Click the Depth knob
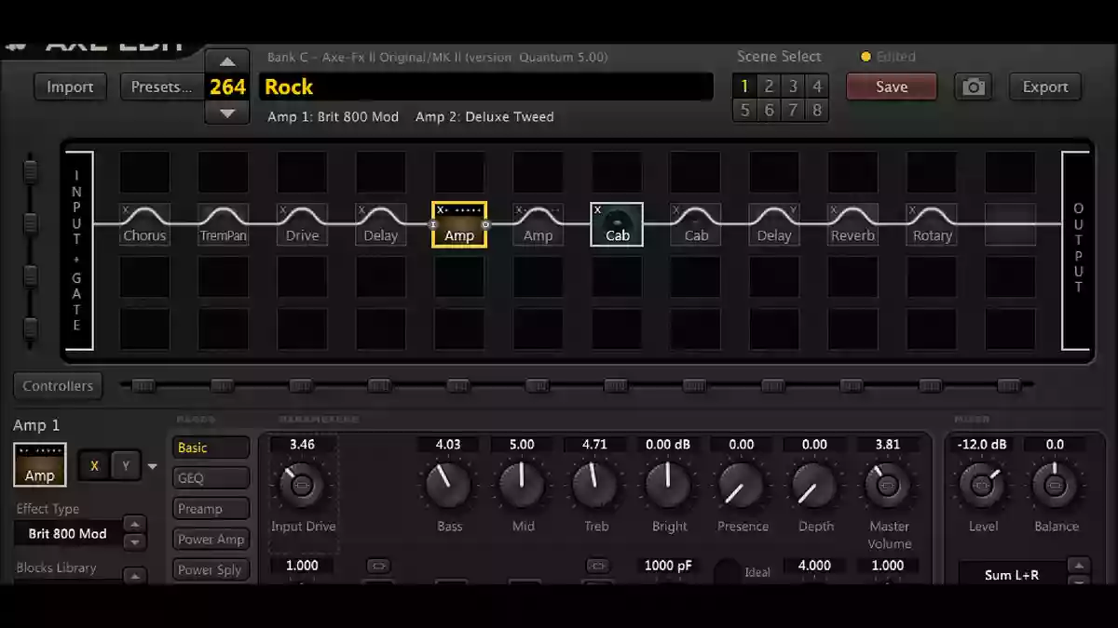This screenshot has width=1118, height=628. tap(814, 485)
